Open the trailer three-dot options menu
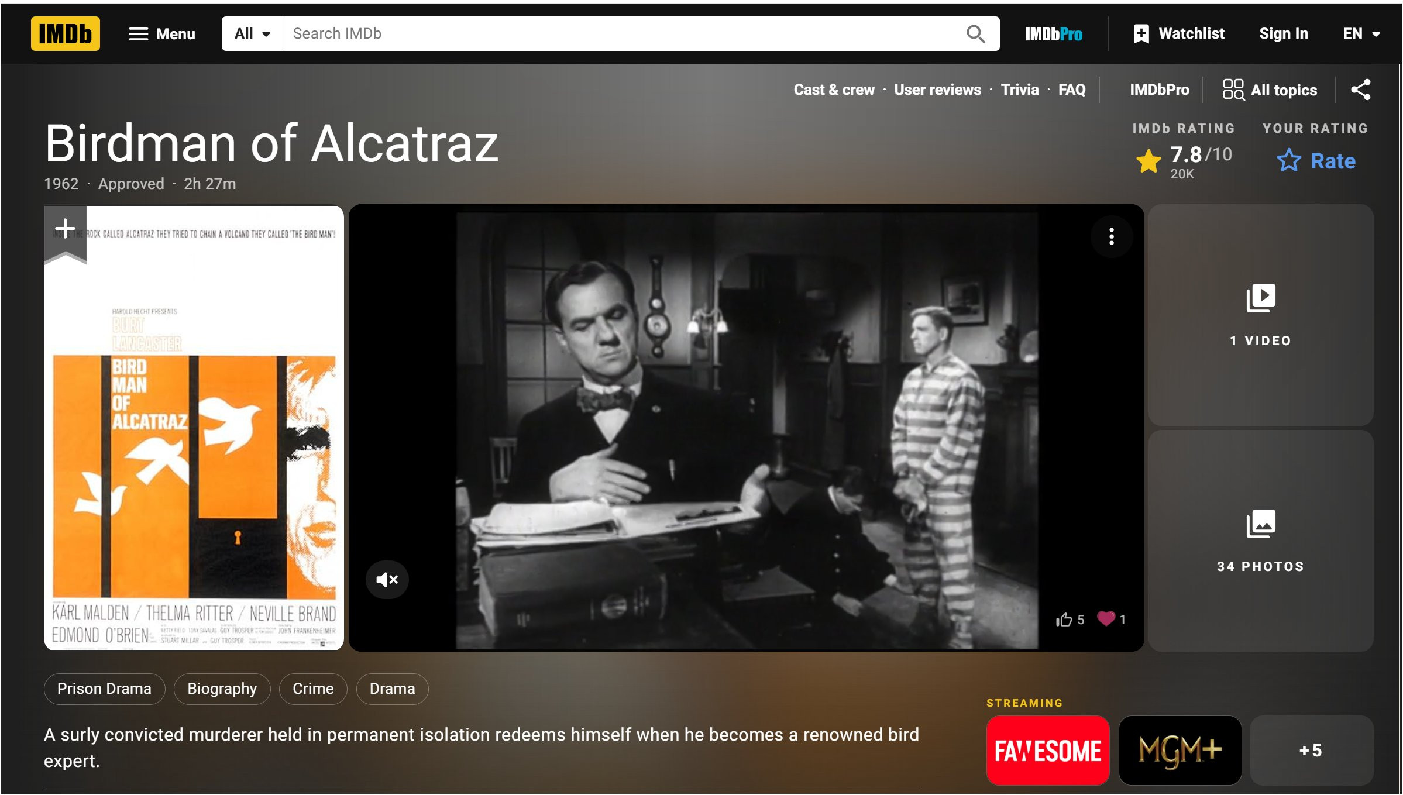1403x795 pixels. 1111,236
